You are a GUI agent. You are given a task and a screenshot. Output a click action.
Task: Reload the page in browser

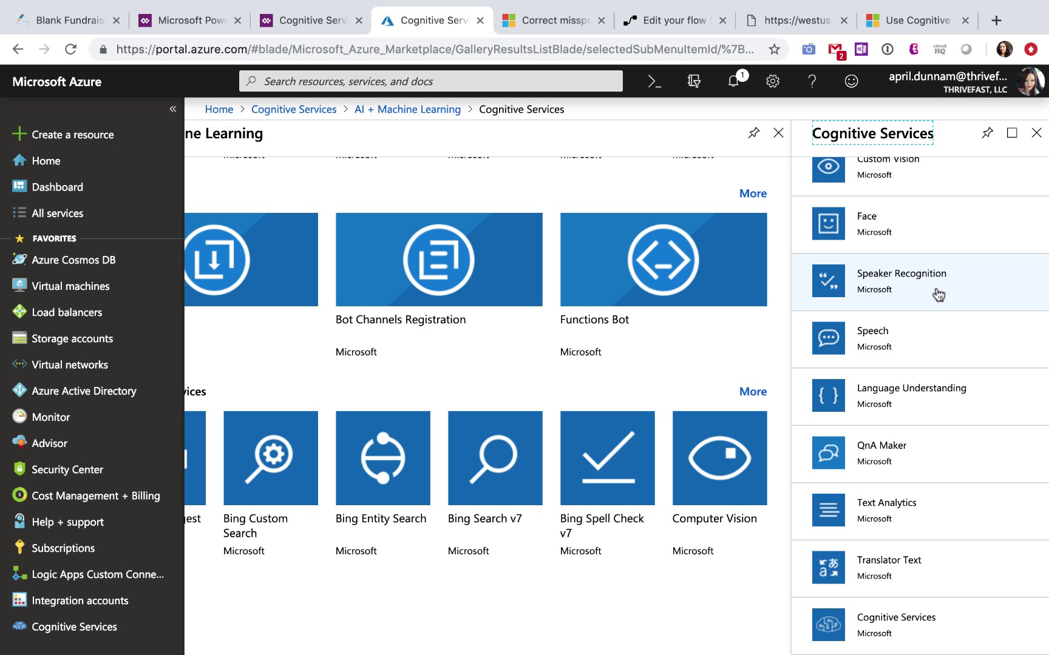(x=70, y=49)
